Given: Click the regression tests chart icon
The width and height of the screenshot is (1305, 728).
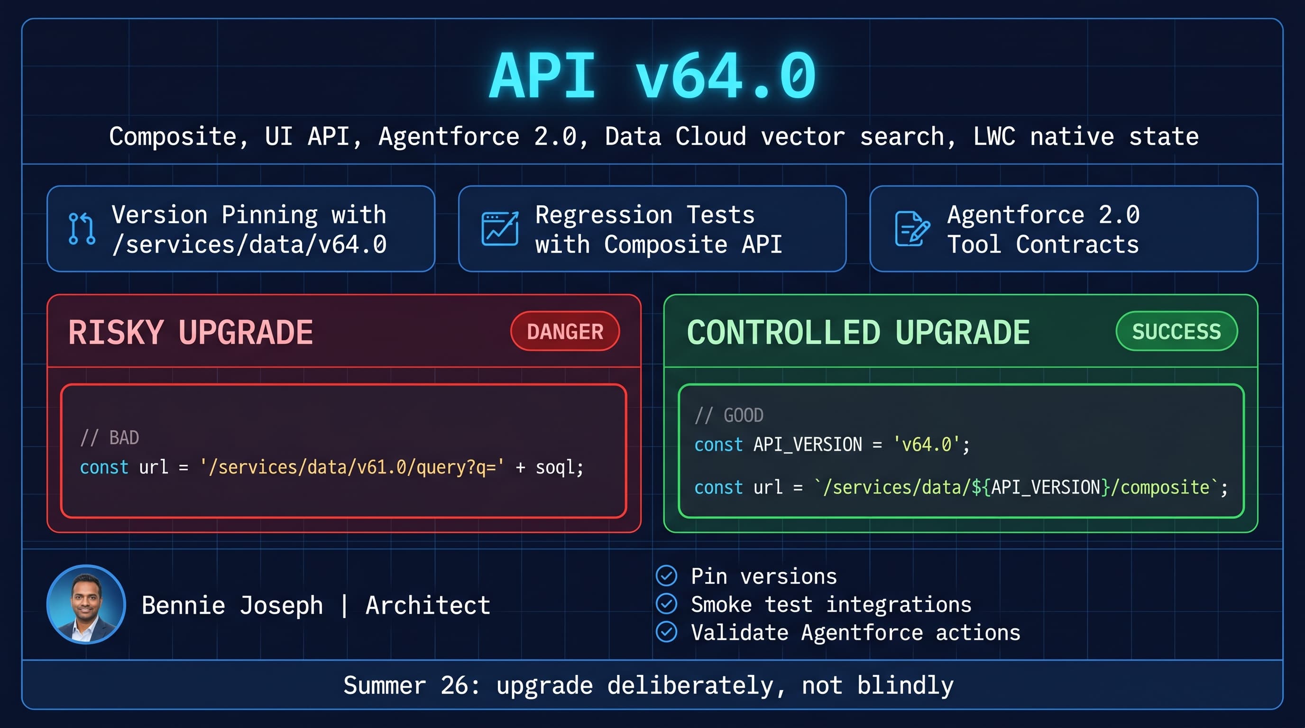Looking at the screenshot, I should pos(499,229).
